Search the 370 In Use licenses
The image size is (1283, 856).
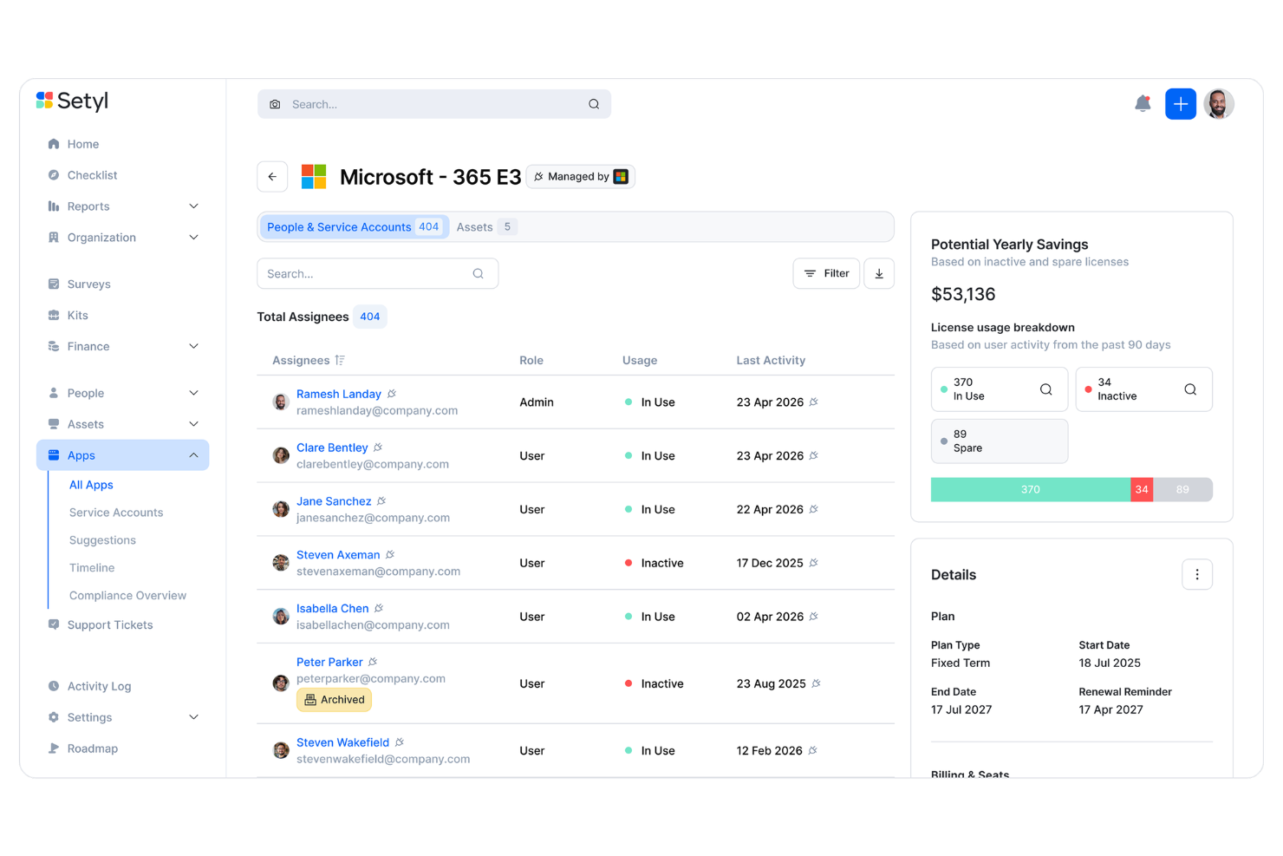pyautogui.click(x=1046, y=389)
